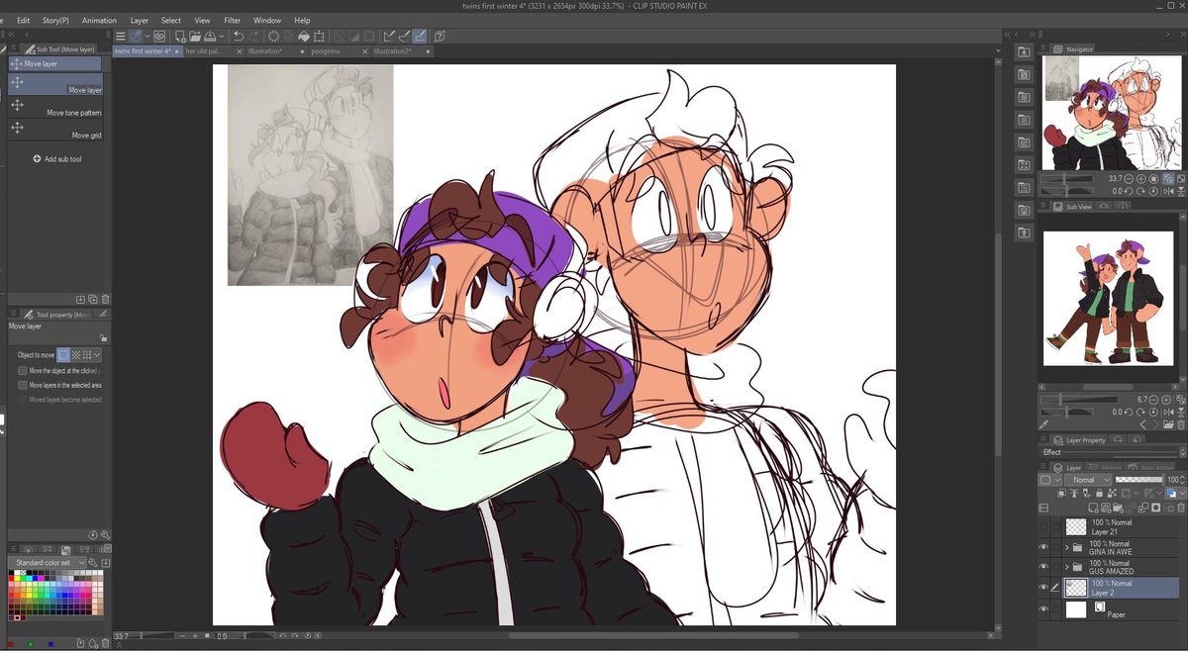Hide the Paper layer eye
The height and width of the screenshot is (651, 1188).
1042,610
